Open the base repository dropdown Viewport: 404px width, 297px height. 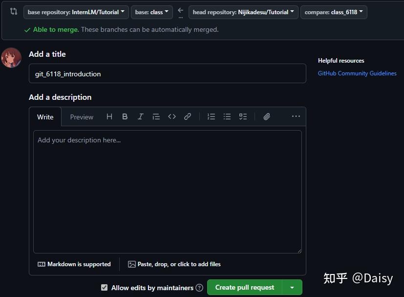76,12
